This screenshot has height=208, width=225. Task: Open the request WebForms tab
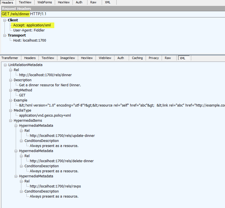(x=45, y=2)
